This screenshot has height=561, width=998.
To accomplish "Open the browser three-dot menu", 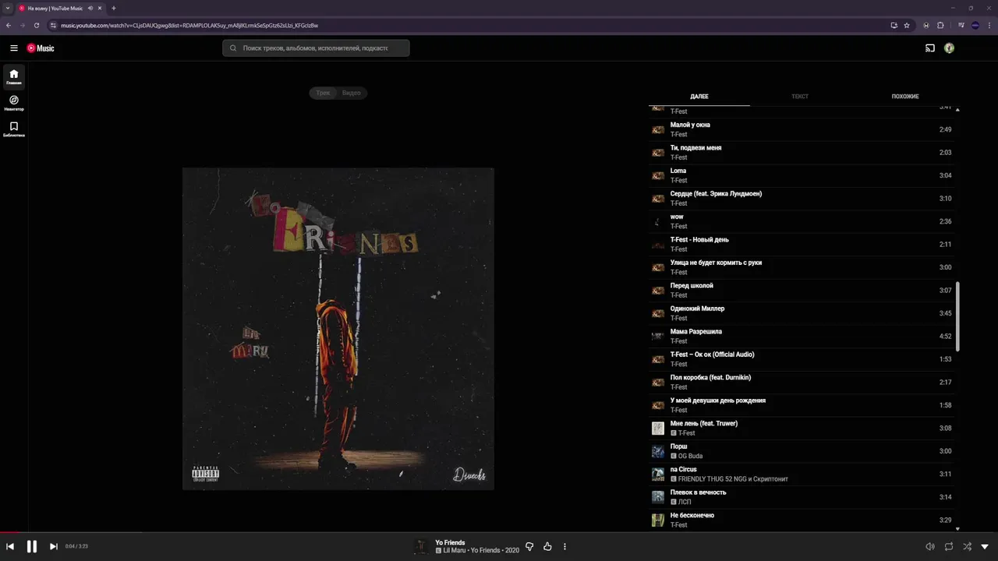I will pos(989,25).
